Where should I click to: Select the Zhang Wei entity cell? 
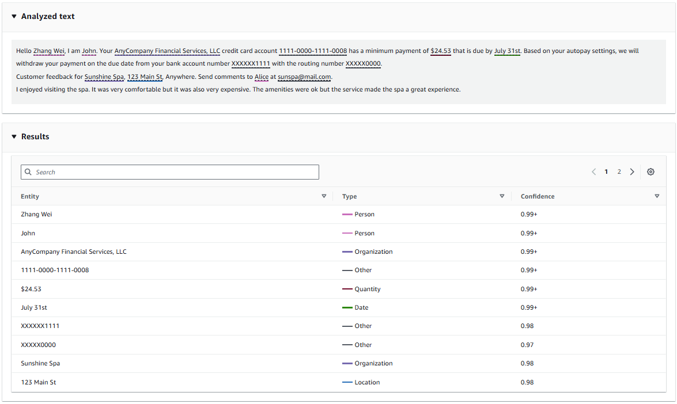click(36, 214)
